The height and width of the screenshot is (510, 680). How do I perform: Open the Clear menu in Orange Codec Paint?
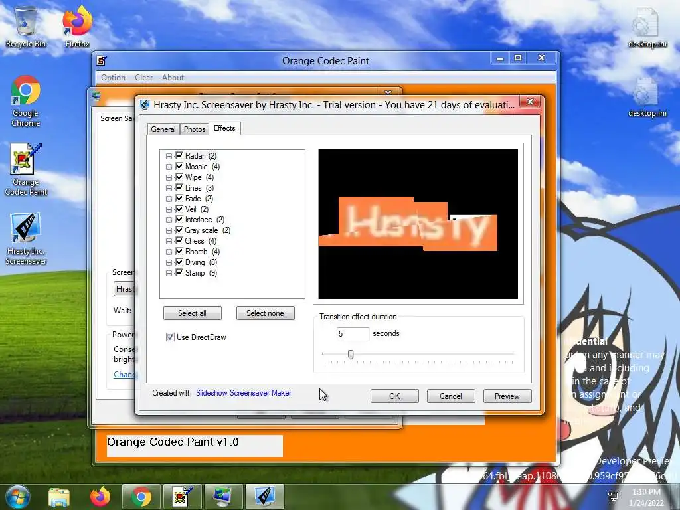point(143,78)
